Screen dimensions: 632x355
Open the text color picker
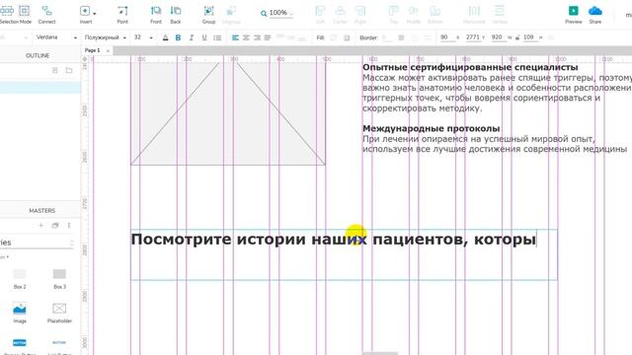click(165, 37)
